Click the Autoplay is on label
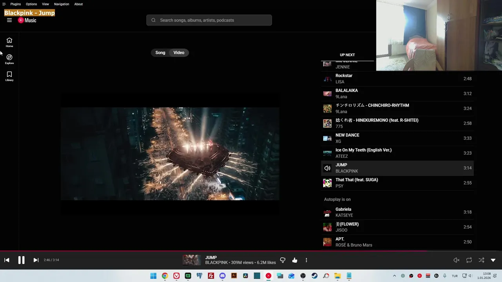 click(337, 199)
